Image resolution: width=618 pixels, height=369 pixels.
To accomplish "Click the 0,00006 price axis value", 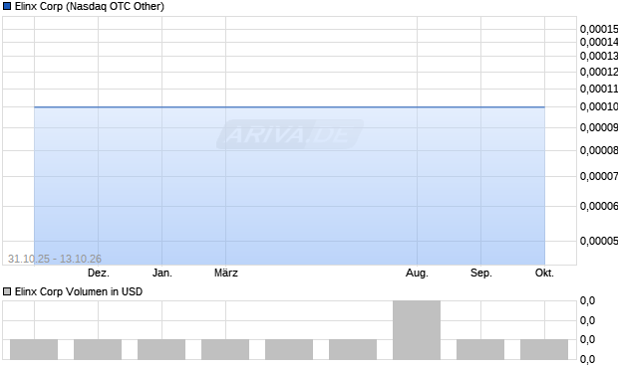I will pos(599,206).
